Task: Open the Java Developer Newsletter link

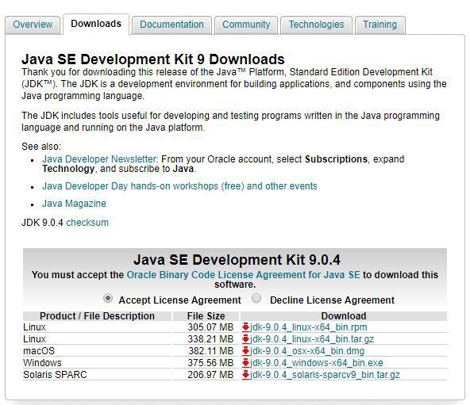Action: coord(99,159)
